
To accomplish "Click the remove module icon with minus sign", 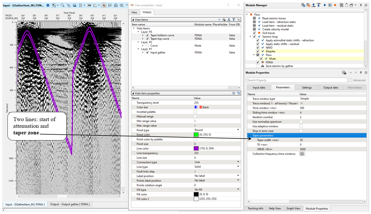I will 308,5.
